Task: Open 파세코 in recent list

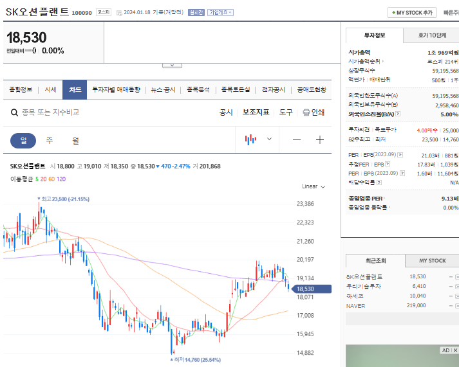Action: click(355, 296)
